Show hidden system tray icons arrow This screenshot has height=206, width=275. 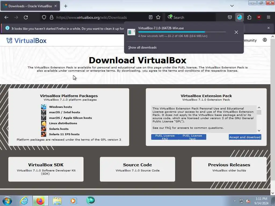tap(235, 201)
